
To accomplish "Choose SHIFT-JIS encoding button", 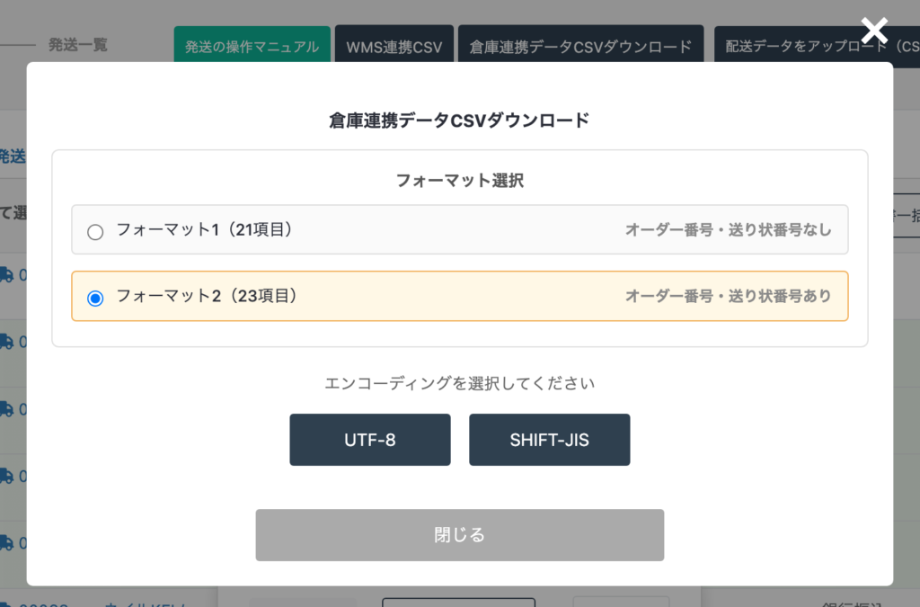I will click(x=549, y=440).
